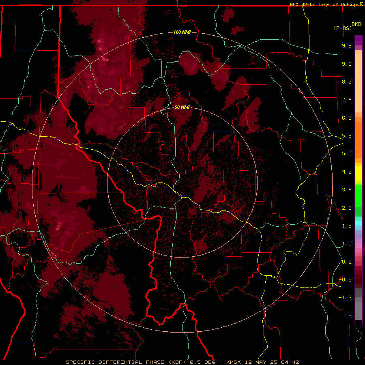Click the -0.5 scale value

tap(345, 280)
